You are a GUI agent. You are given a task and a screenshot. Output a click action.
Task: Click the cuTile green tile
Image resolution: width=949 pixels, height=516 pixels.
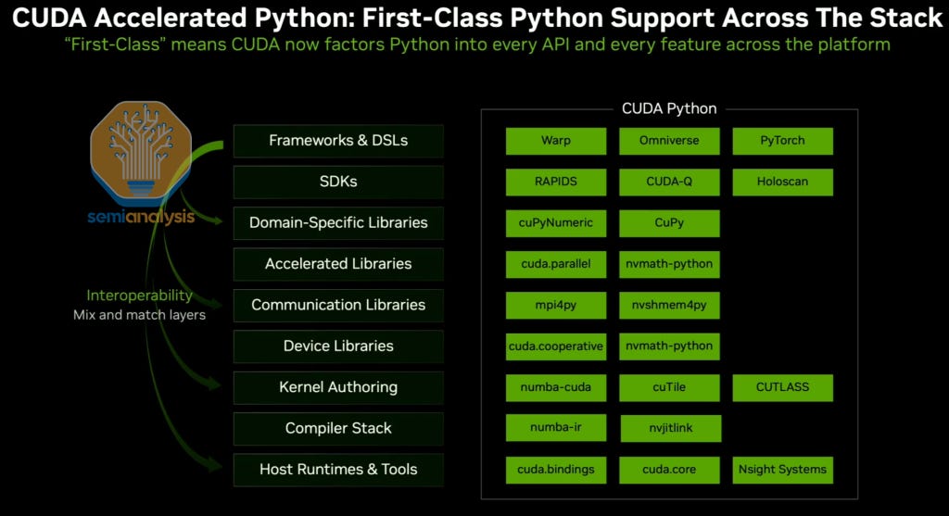[669, 387]
